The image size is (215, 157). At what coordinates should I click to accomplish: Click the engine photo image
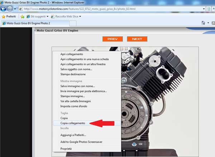160,101
